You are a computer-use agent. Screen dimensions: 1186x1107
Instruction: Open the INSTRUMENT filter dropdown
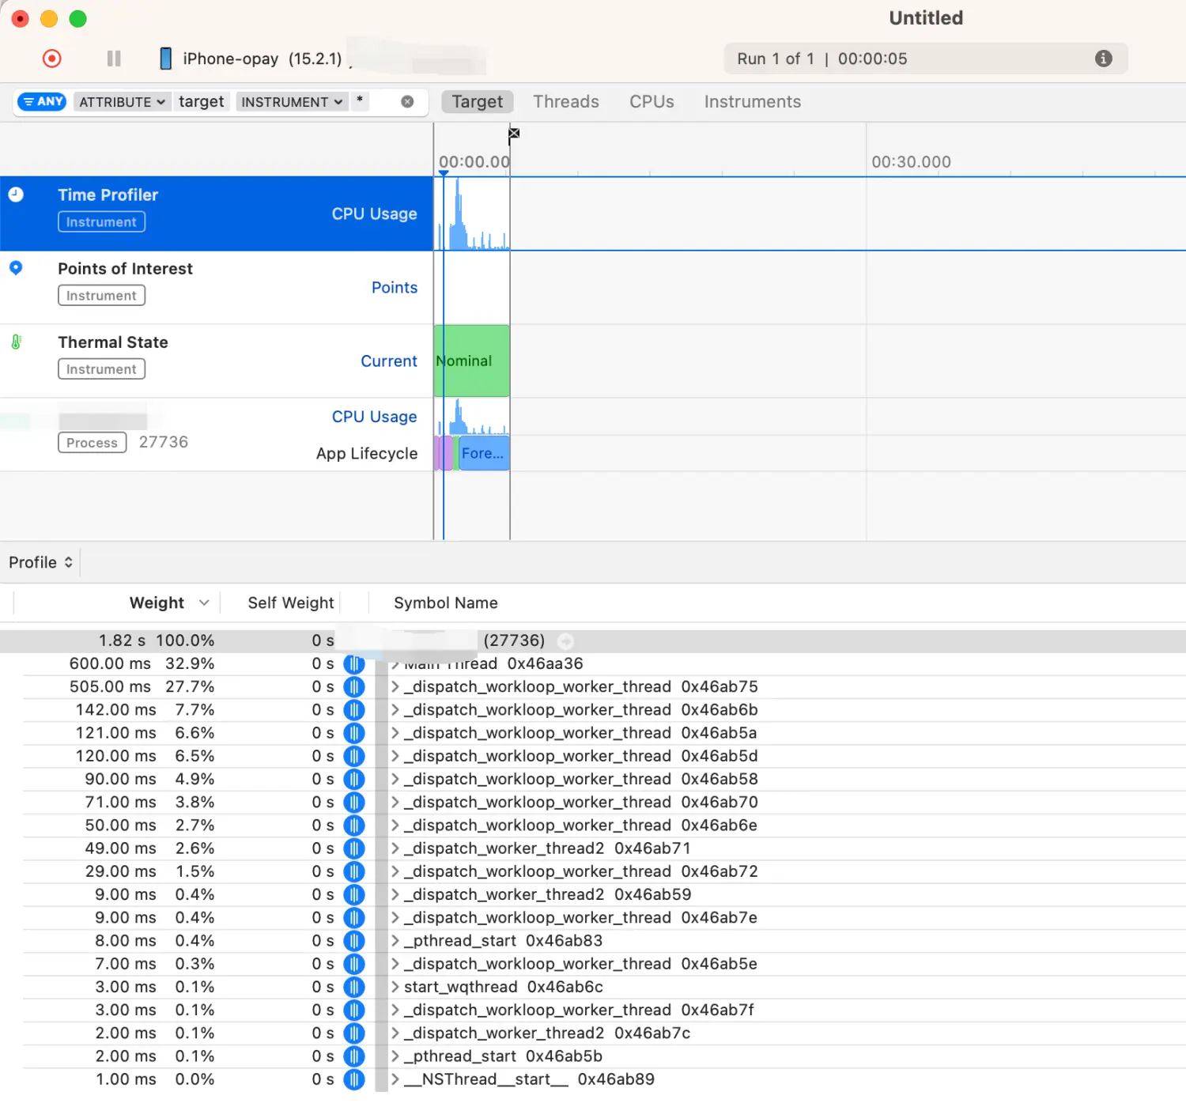point(291,102)
